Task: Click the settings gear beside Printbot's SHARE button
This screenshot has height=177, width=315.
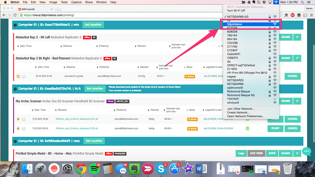Action: point(297,153)
